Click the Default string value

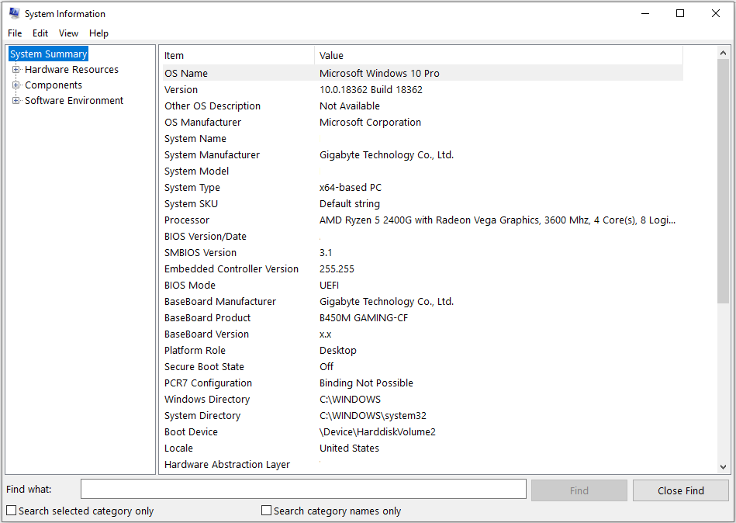point(350,204)
